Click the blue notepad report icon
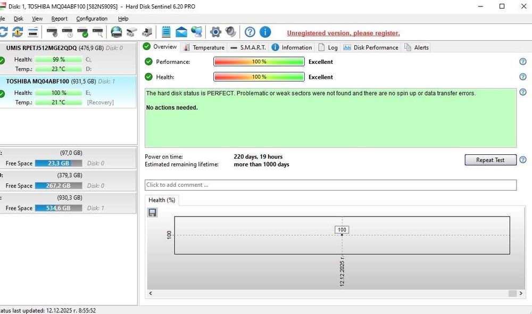Viewport: 532px width, 314px height. click(166, 32)
